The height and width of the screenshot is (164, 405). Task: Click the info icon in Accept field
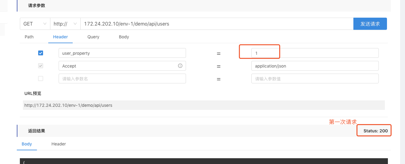coord(180,66)
